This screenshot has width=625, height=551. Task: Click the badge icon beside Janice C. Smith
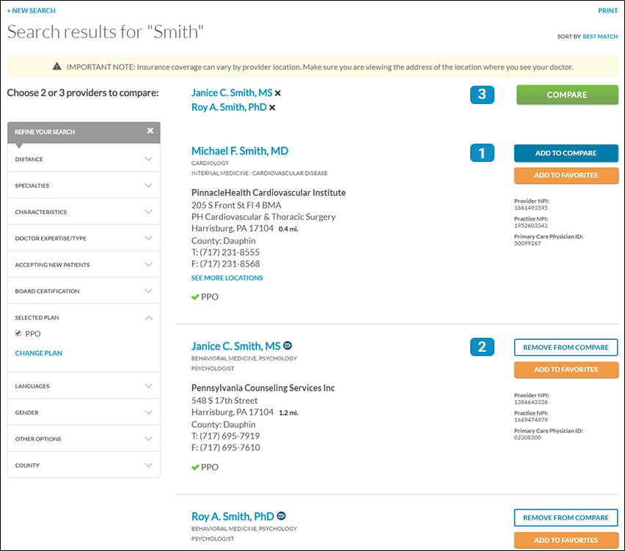[x=288, y=346]
